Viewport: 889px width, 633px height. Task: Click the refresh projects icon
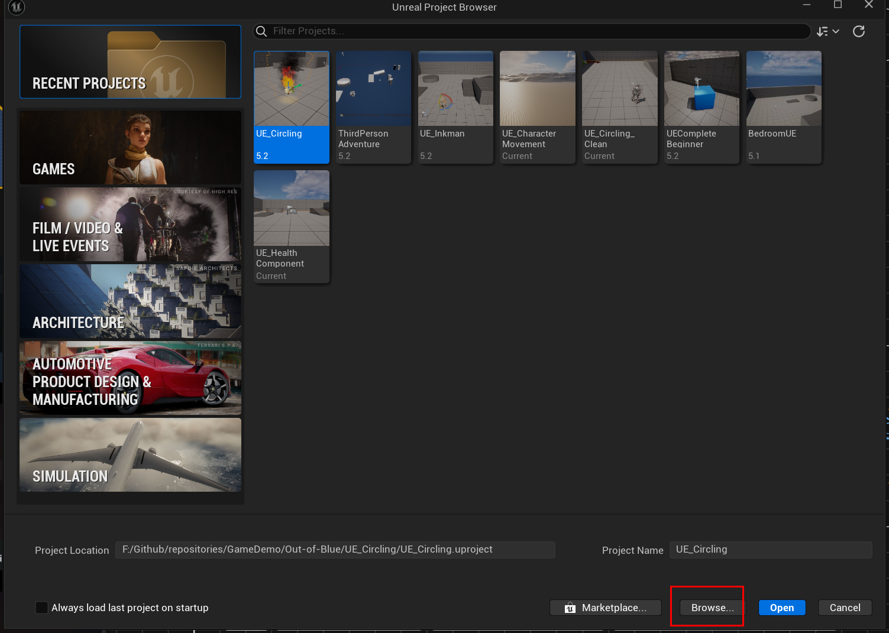pyautogui.click(x=859, y=31)
